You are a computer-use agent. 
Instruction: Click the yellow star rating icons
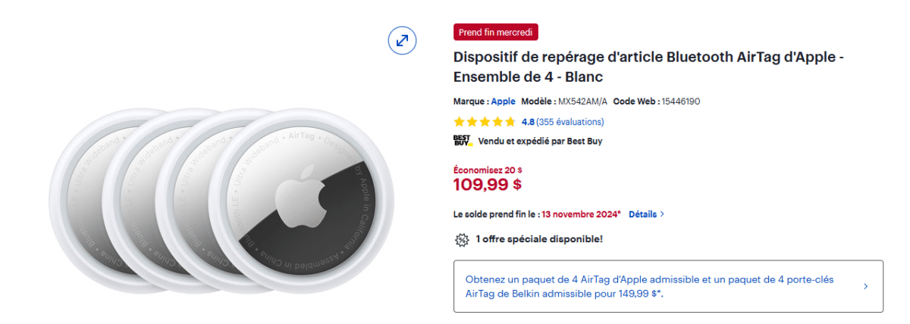[x=485, y=122]
